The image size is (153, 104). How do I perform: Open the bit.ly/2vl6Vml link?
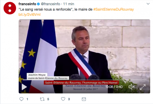(x=30, y=14)
